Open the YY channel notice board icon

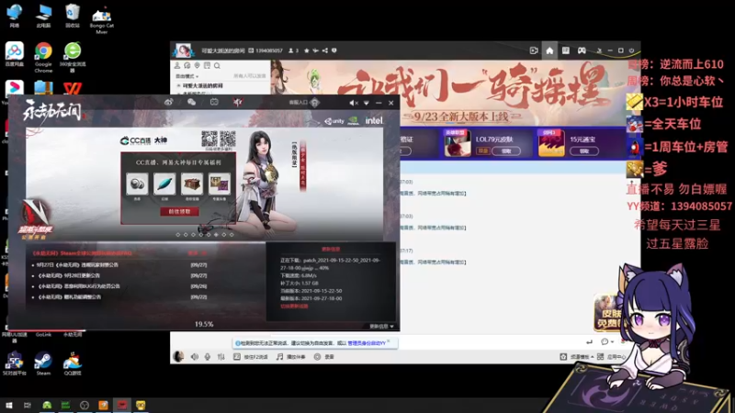[208, 65]
